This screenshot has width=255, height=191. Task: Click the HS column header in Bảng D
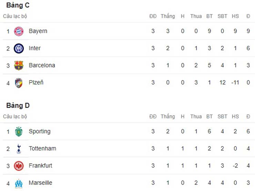(235, 116)
